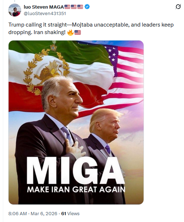Open the luo Steven MAGA display name
This screenshot has height=222, width=184.
(44, 7)
